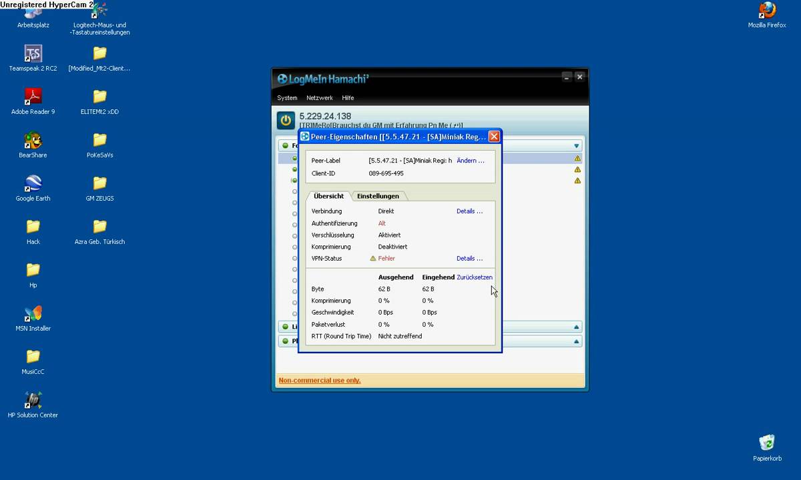Open the MusiCcC folder
Screen dimensions: 801x480
click(x=33, y=361)
